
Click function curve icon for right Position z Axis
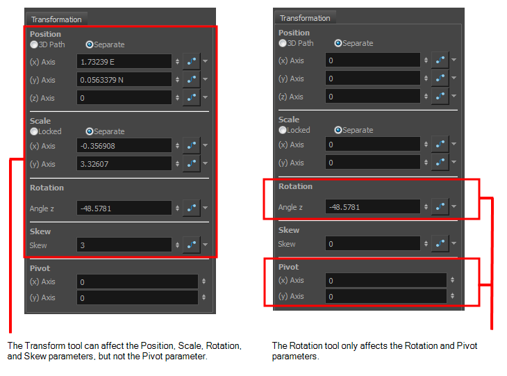440,97
